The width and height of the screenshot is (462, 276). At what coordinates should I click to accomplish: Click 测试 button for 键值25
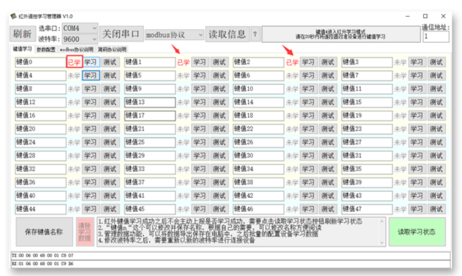pyautogui.click(x=219, y=142)
